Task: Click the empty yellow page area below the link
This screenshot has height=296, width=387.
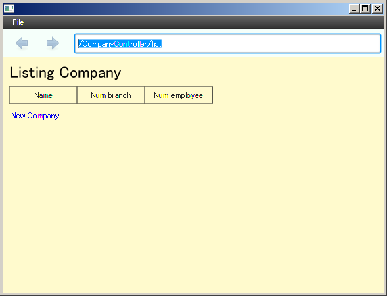Action: (193, 207)
